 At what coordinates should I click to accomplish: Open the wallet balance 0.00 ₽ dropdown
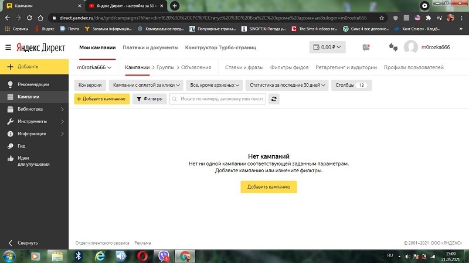327,47
